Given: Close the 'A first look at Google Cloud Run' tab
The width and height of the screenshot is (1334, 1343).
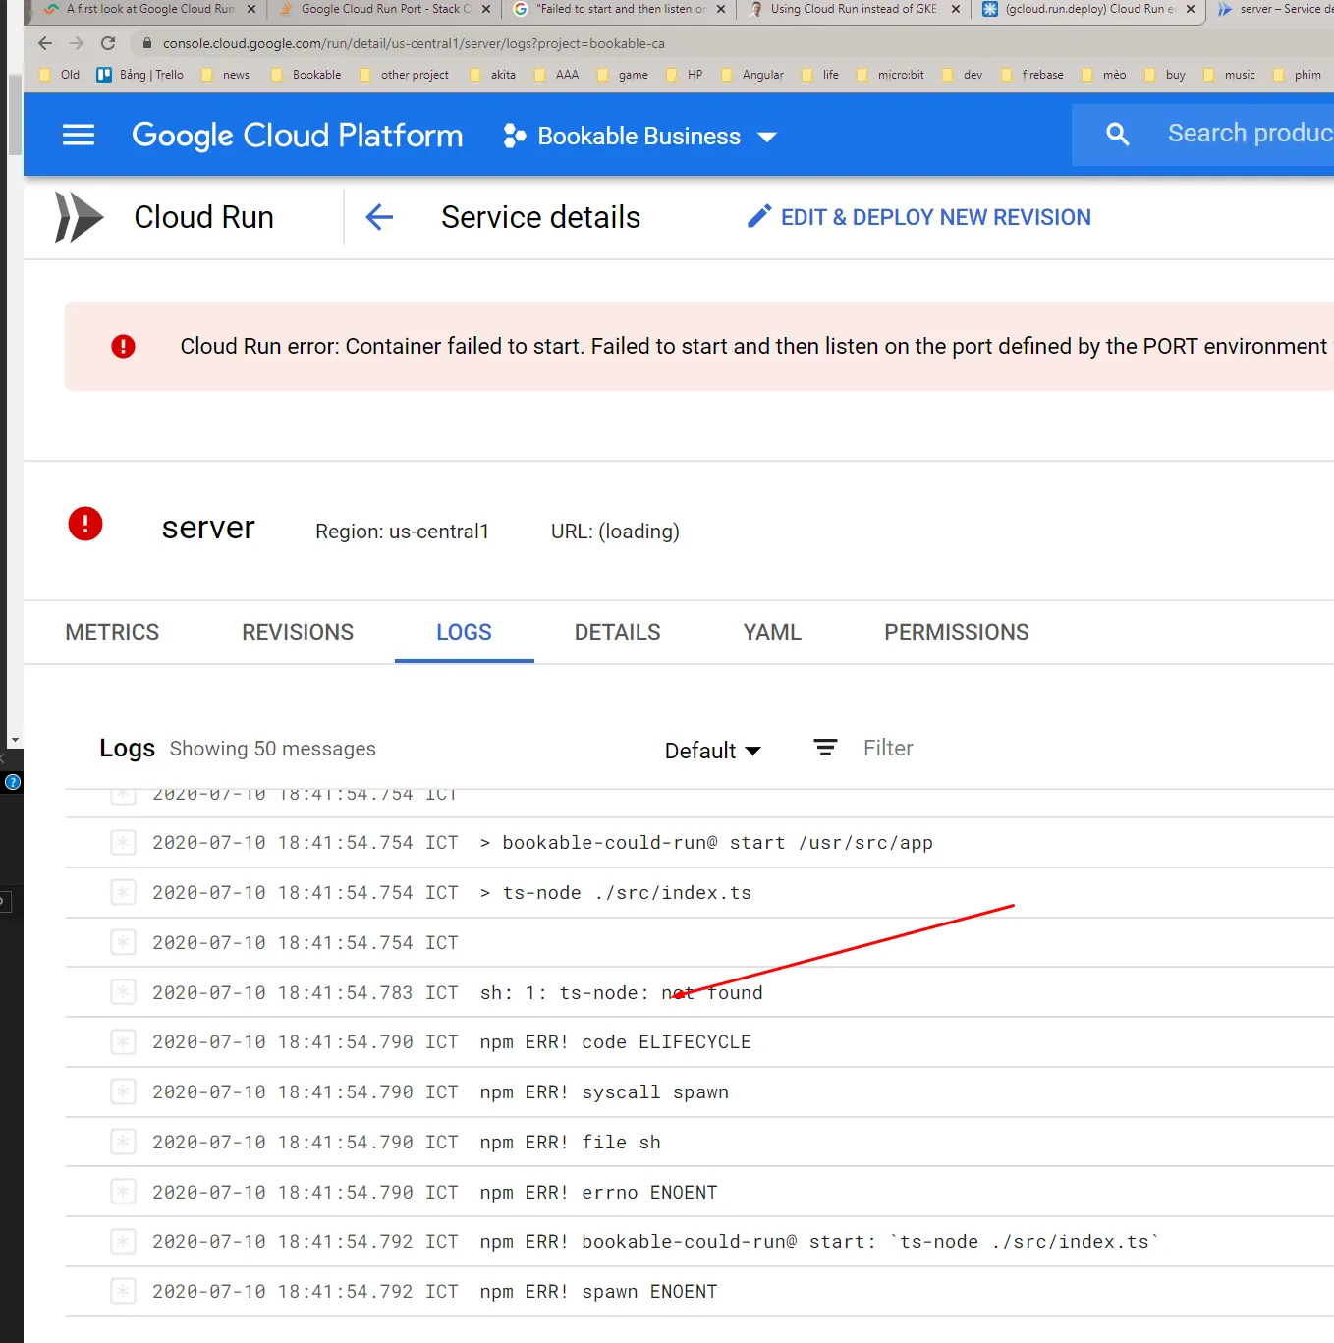Looking at the screenshot, I should point(251,9).
